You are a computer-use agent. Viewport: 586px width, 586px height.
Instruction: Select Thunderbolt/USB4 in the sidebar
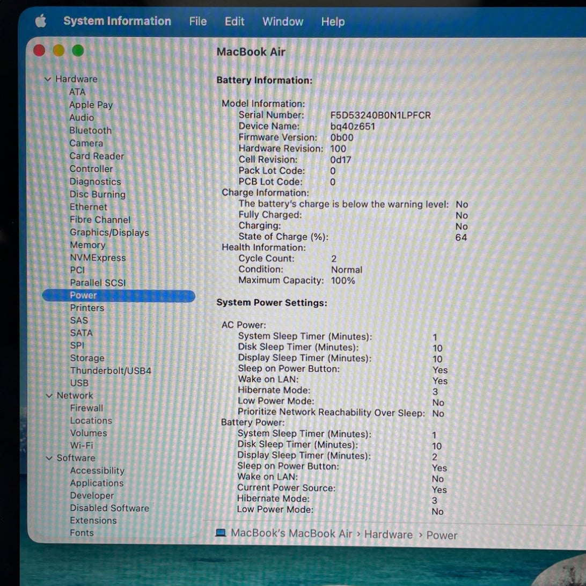click(x=111, y=371)
